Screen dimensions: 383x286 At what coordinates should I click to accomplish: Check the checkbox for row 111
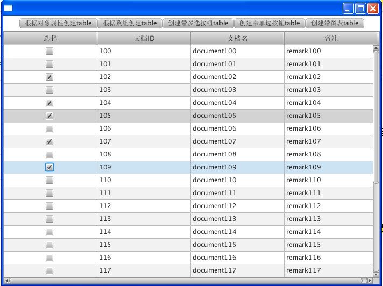49,193
